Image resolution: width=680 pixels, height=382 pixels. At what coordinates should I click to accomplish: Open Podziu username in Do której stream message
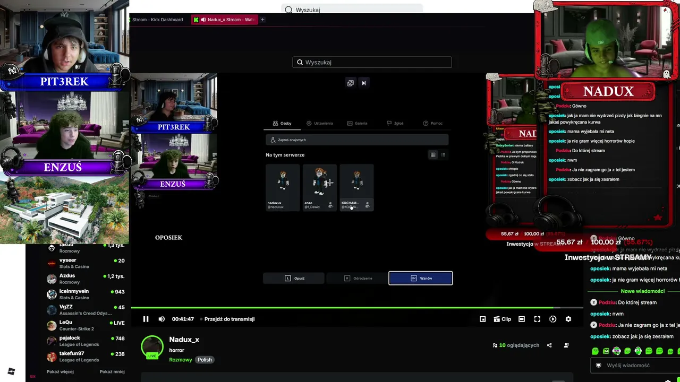tap(607, 302)
